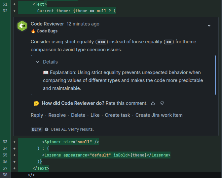Viewport: 222px width, 178px height.
Task: Click the thinking face emoji icon
Action: [x=36, y=103]
